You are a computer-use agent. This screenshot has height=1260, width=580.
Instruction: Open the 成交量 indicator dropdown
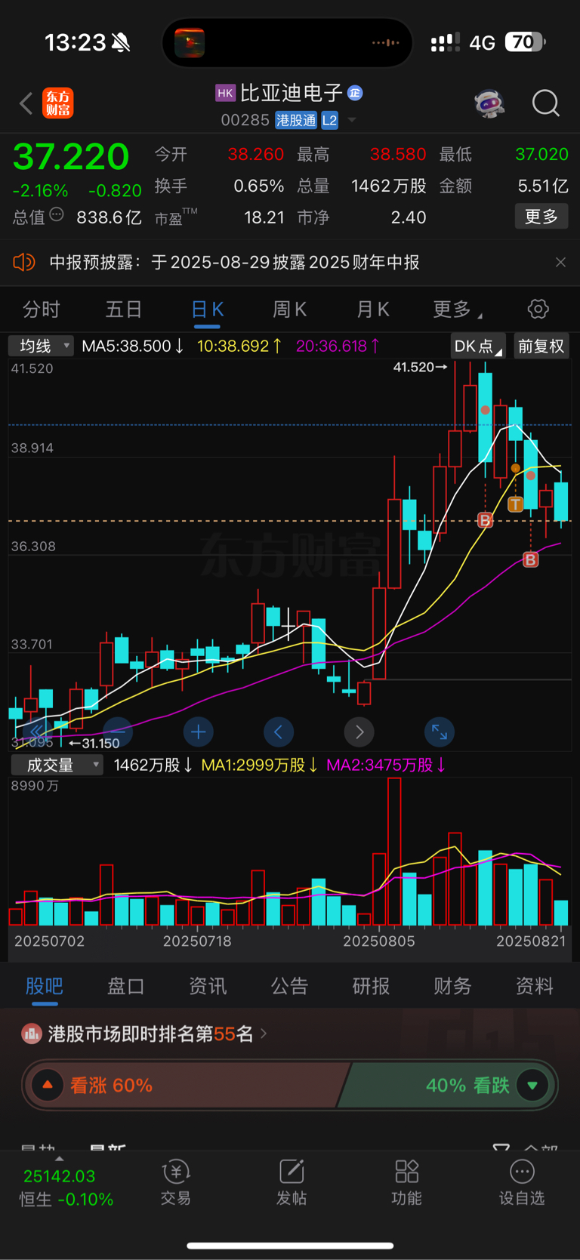point(57,765)
